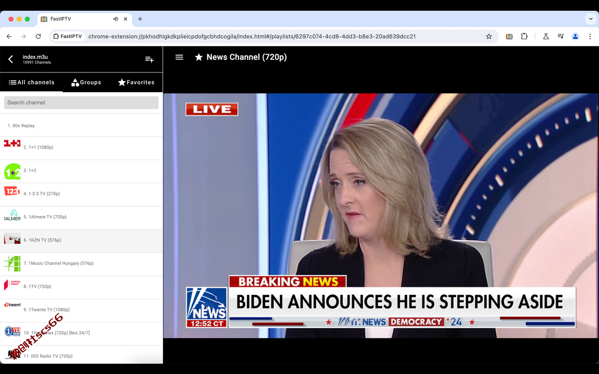Click the 1+1 channel logo
Image resolution: width=599 pixels, height=374 pixels.
[x=12, y=144]
